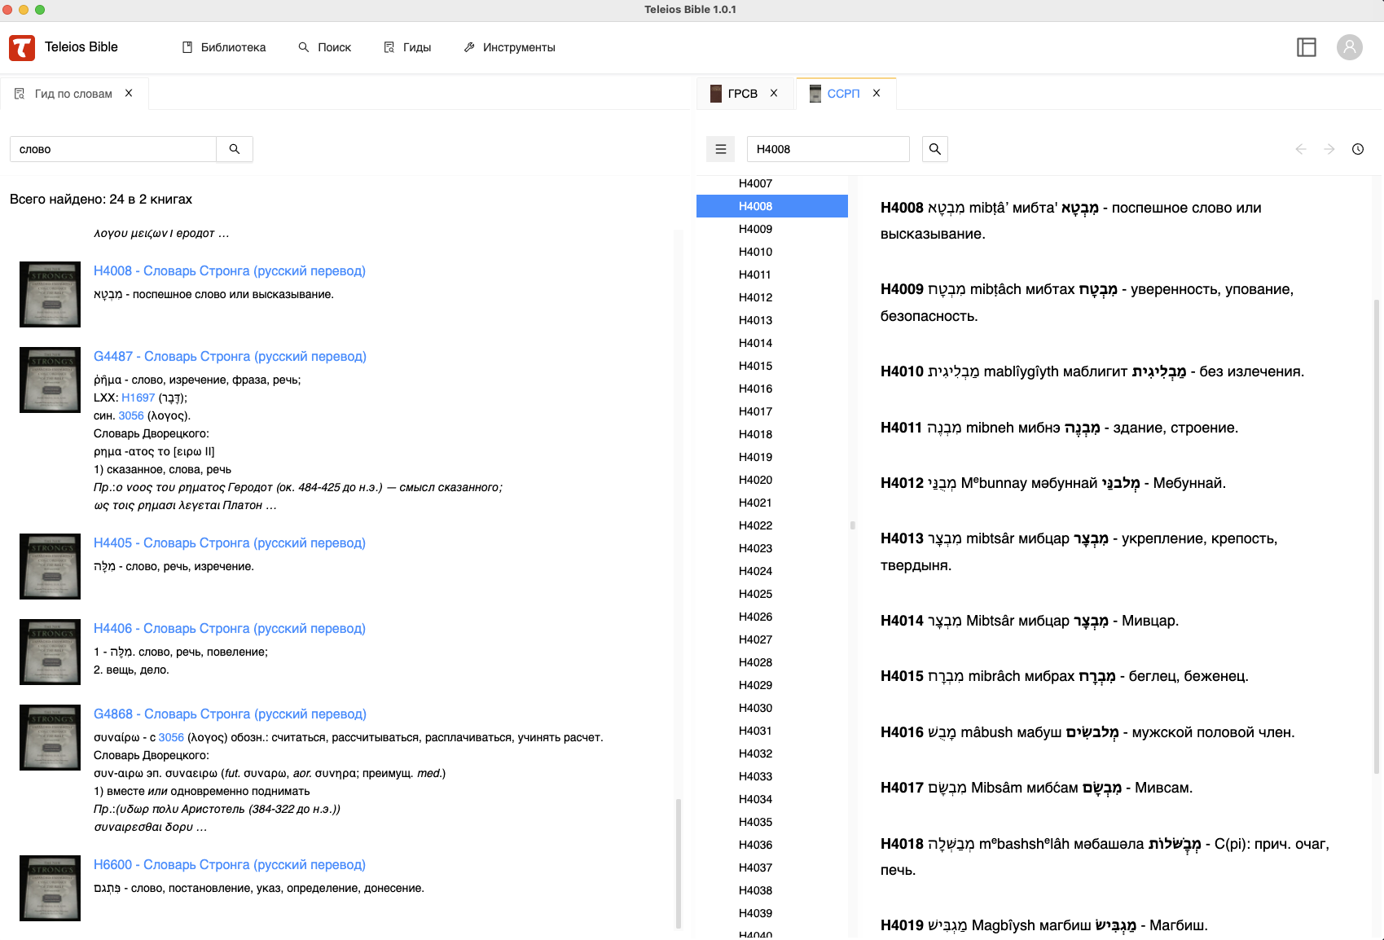Click the H4405 result book thumbnail
Image resolution: width=1384 pixels, height=940 pixels.
click(x=50, y=566)
